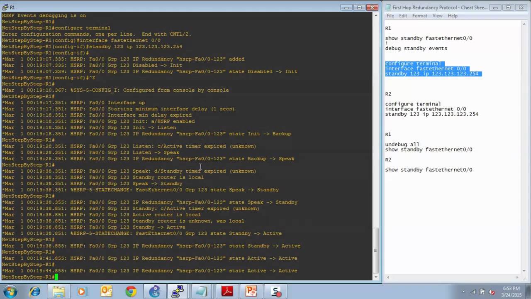Open the View menu in Notepad
This screenshot has height=299, width=531.
click(437, 16)
